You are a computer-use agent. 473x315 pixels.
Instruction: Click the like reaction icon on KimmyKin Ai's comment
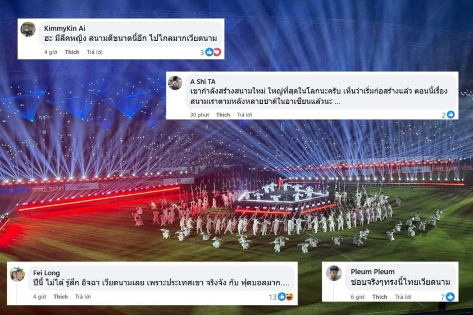[x=210, y=52]
